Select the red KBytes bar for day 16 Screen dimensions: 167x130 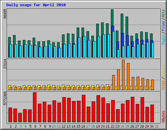tap(84, 109)
